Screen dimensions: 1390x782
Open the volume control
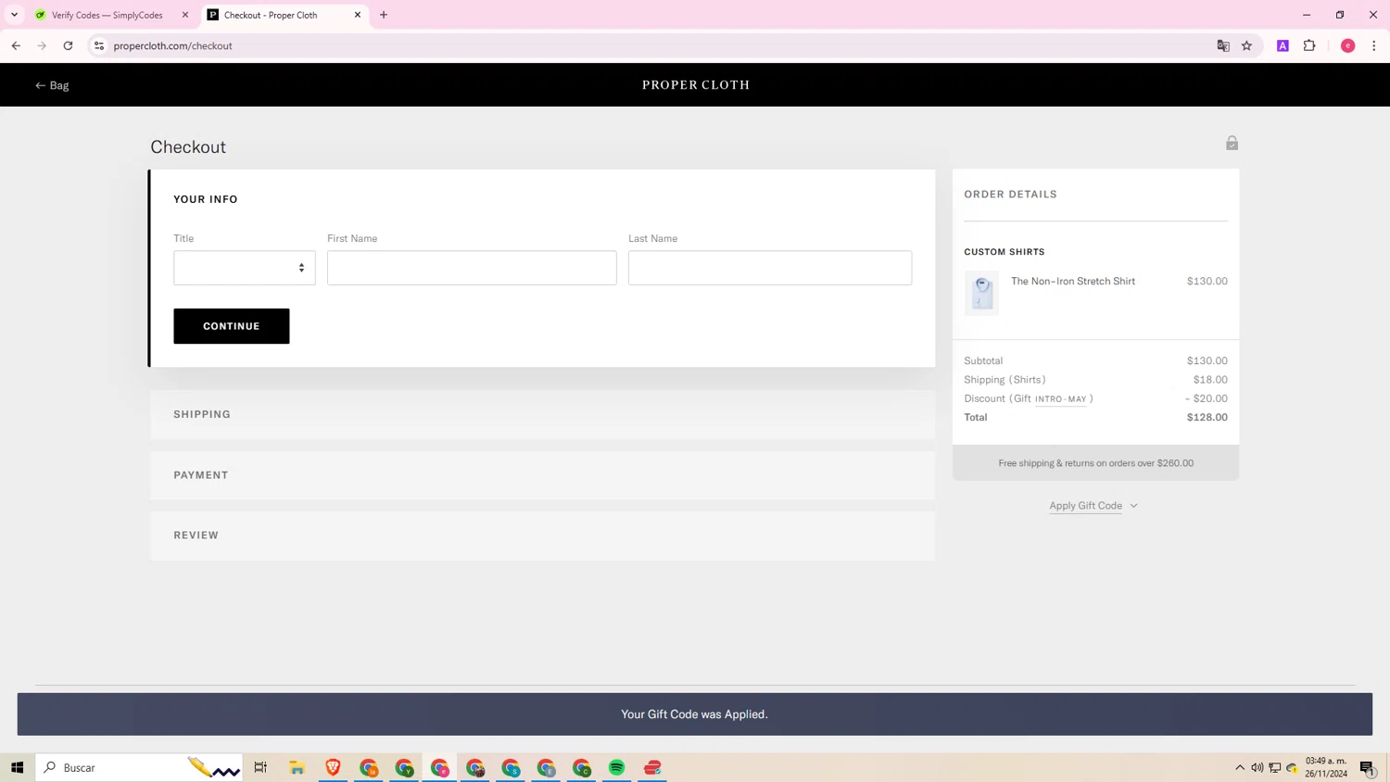(x=1257, y=767)
